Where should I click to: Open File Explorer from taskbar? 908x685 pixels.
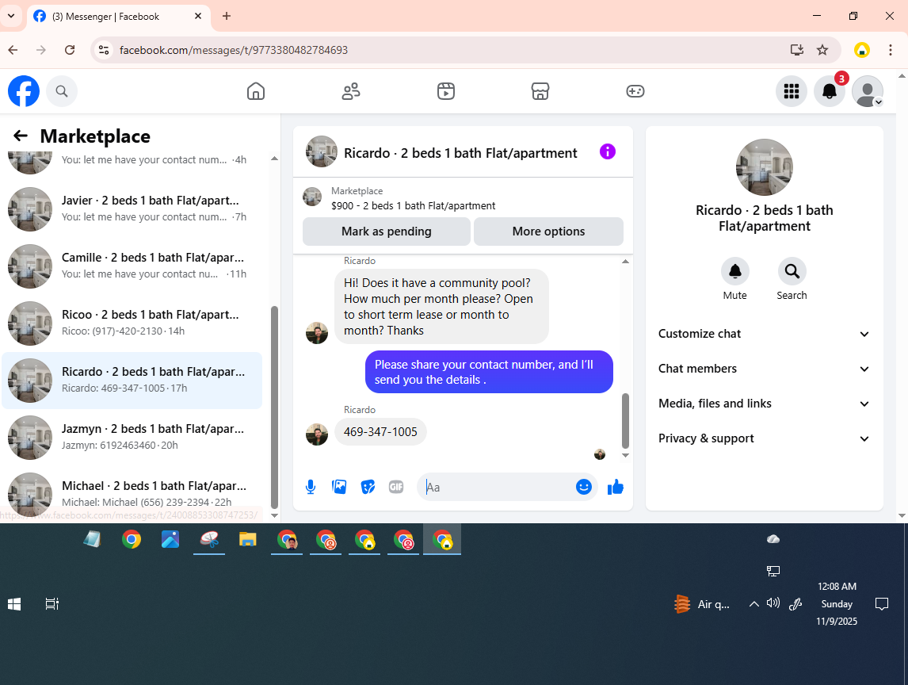coord(248,540)
